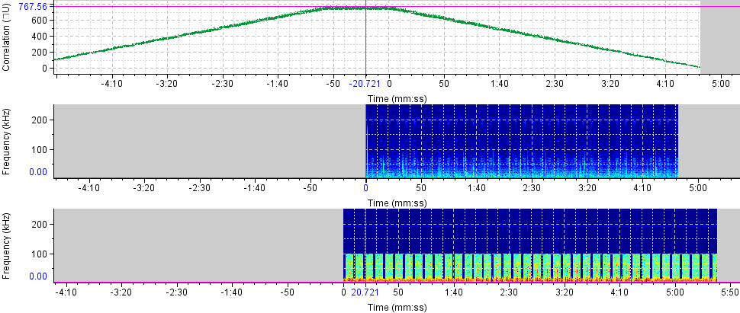Click the 5:50 tick on the bottom time axis
The height and width of the screenshot is (313, 740).
click(x=730, y=292)
